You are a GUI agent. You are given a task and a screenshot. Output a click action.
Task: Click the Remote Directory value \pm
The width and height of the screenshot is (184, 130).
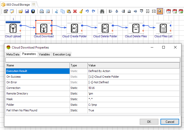coord(91,93)
